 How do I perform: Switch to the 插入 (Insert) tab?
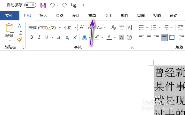tap(43, 15)
